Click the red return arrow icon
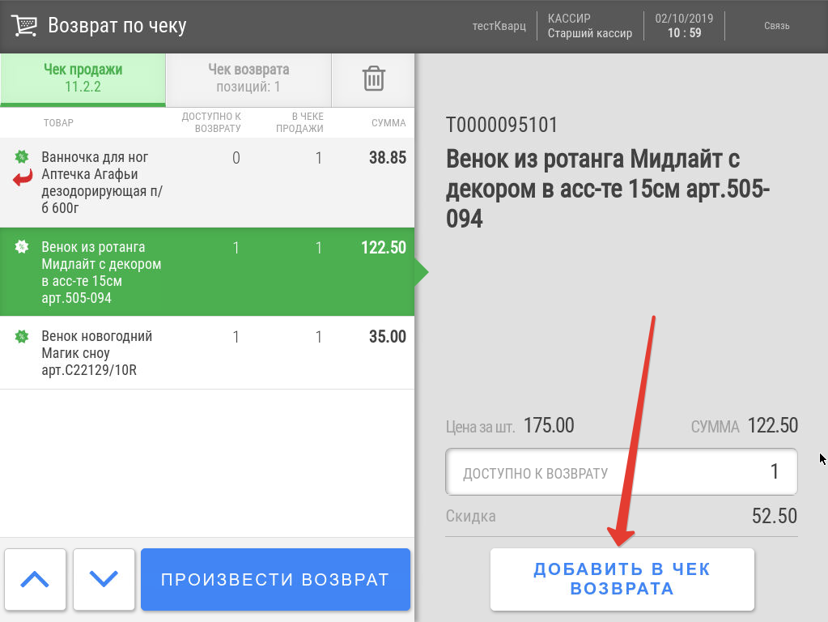This screenshot has height=622, width=828. pos(23,177)
